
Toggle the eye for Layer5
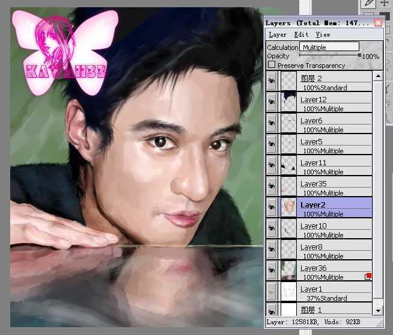tap(272, 144)
